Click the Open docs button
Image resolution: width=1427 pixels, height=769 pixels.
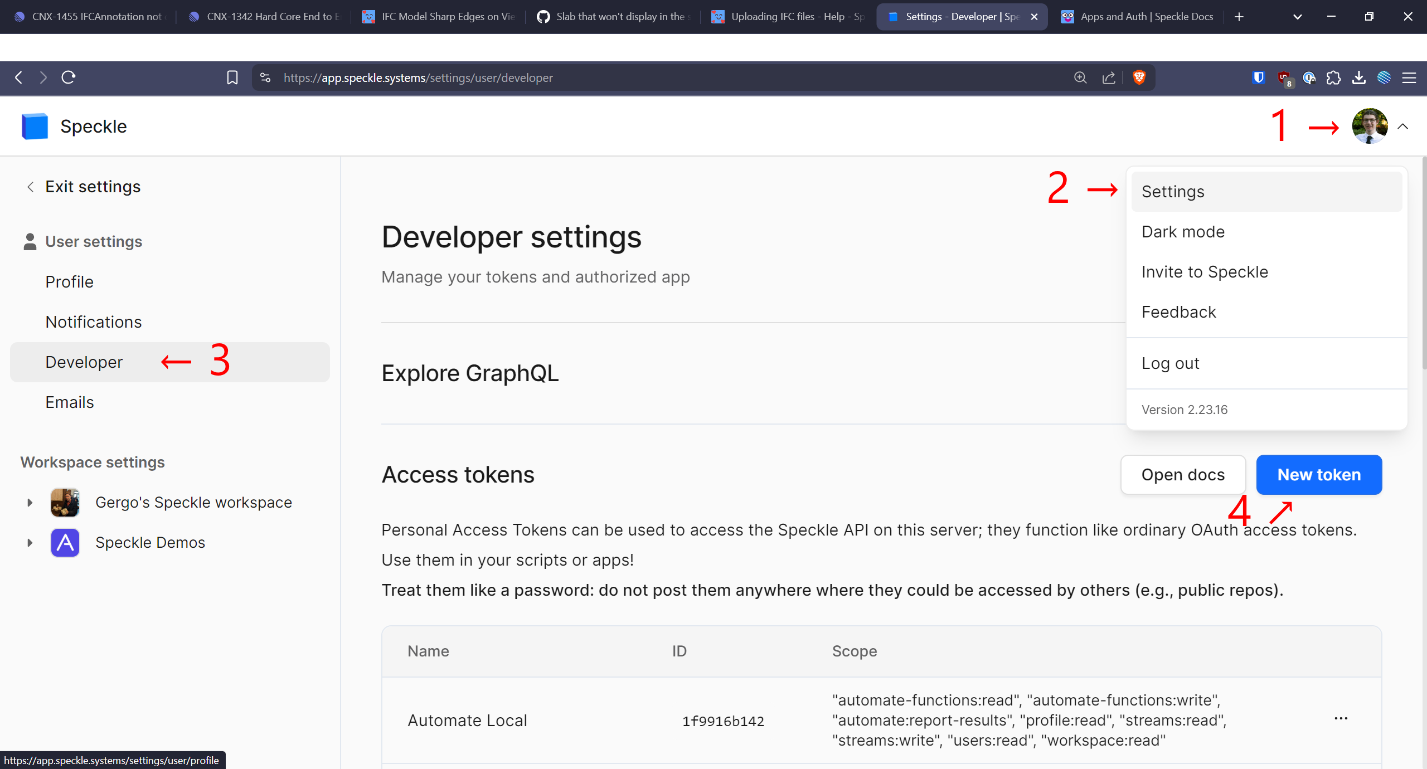click(1183, 475)
